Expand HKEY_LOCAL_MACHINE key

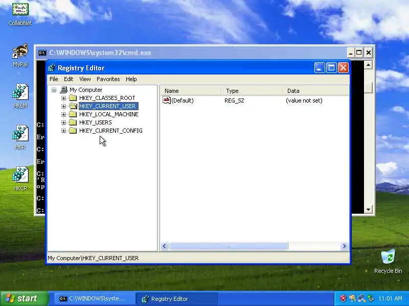coord(63,114)
